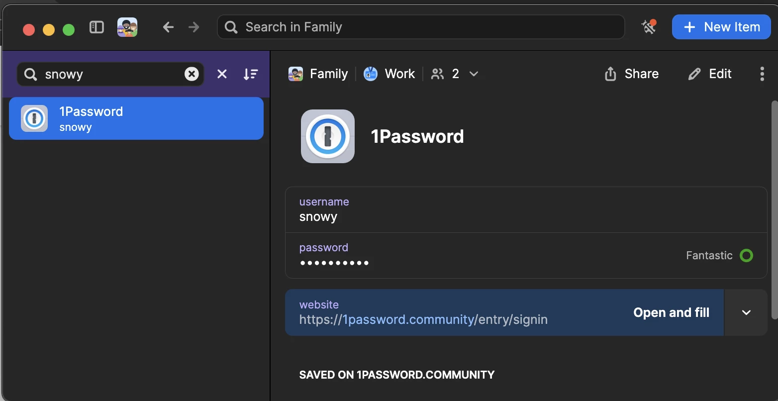This screenshot has height=401, width=778.
Task: Open the three-dot more actions menu
Action: point(762,74)
